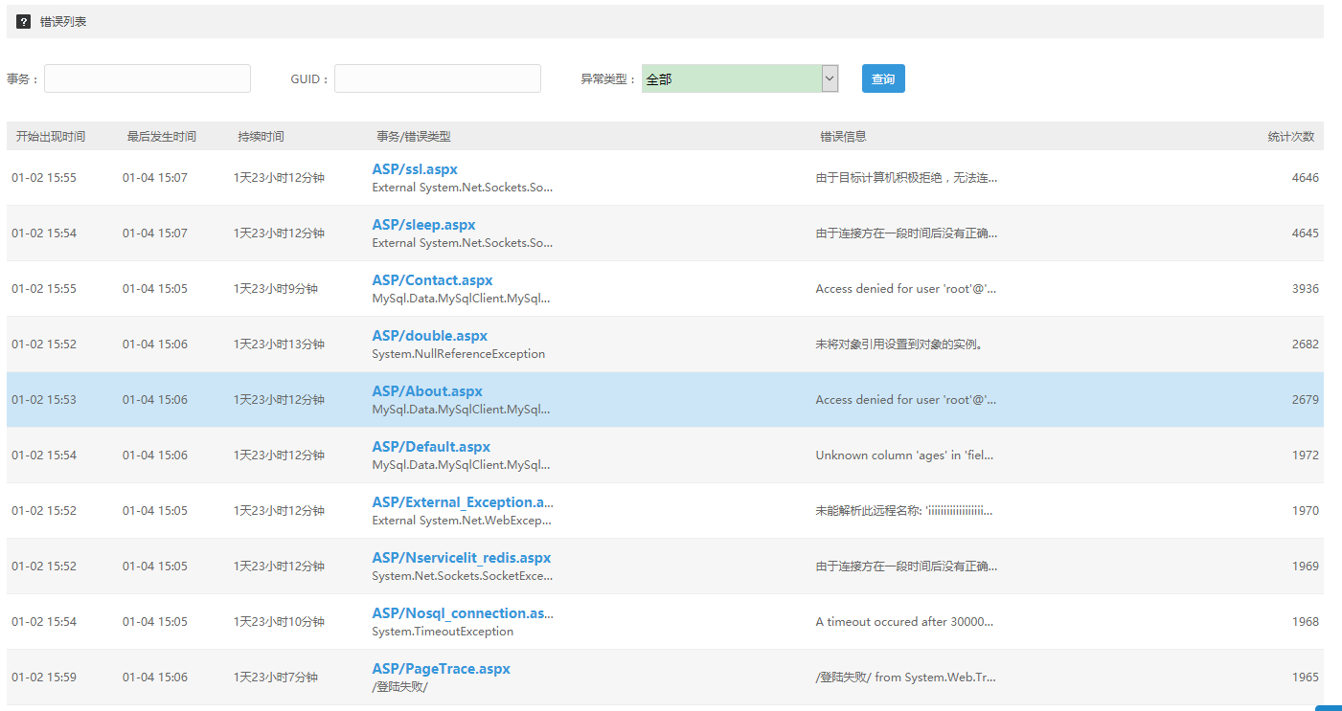Click System.Net.Sockets.SocketExce... error type text

click(463, 576)
